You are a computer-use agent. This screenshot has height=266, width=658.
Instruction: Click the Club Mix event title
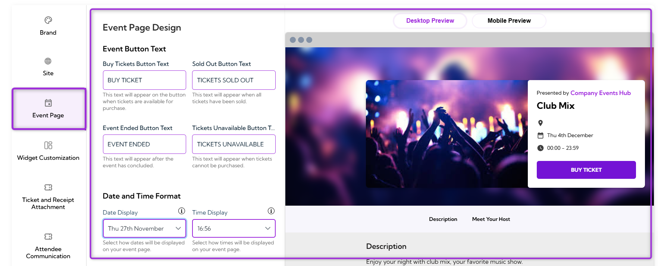555,106
